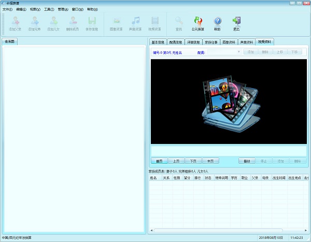
Task: Click the 删除成员 (delete member) toolbar icon
Action: tap(73, 23)
